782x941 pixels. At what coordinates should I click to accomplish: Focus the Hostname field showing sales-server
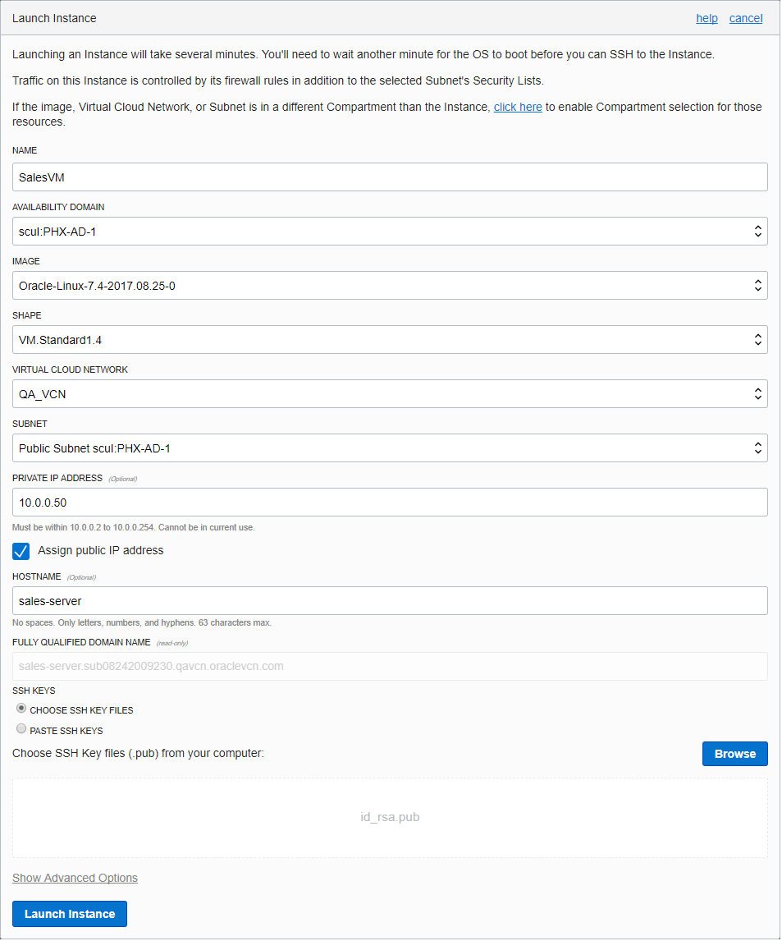(x=390, y=600)
